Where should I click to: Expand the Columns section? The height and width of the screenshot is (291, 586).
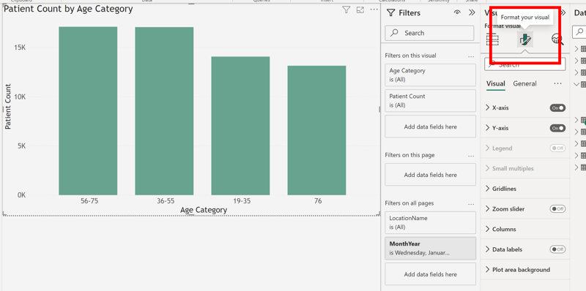coord(487,229)
